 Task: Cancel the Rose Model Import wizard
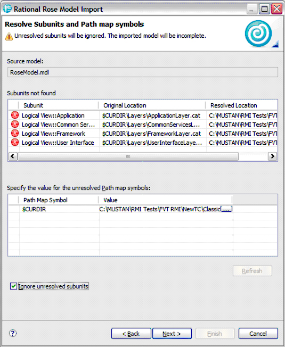[258, 334]
